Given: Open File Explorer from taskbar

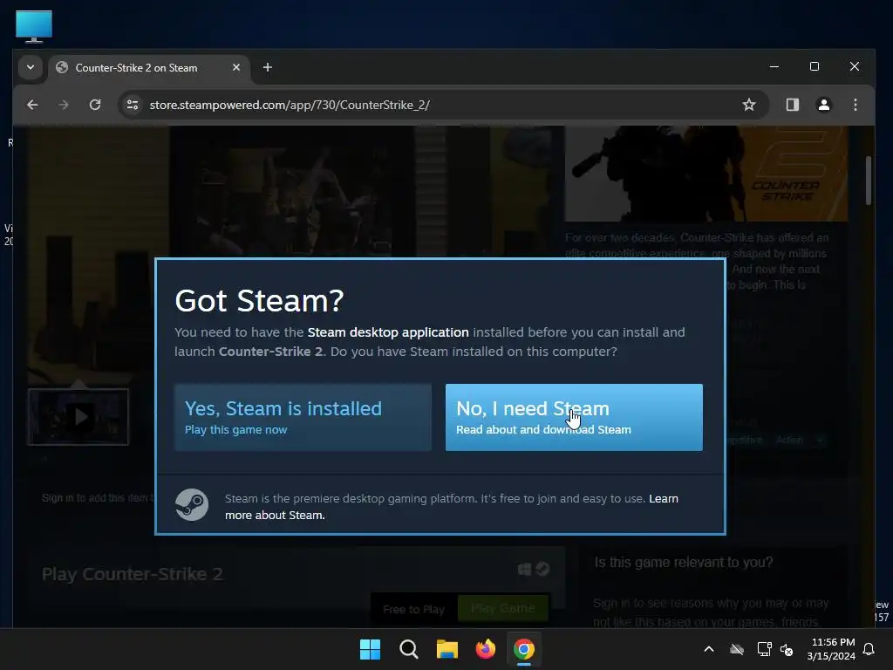Looking at the screenshot, I should point(447,649).
